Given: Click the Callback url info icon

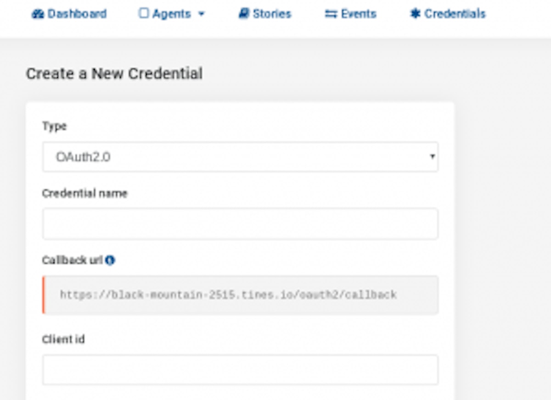Looking at the screenshot, I should [110, 261].
